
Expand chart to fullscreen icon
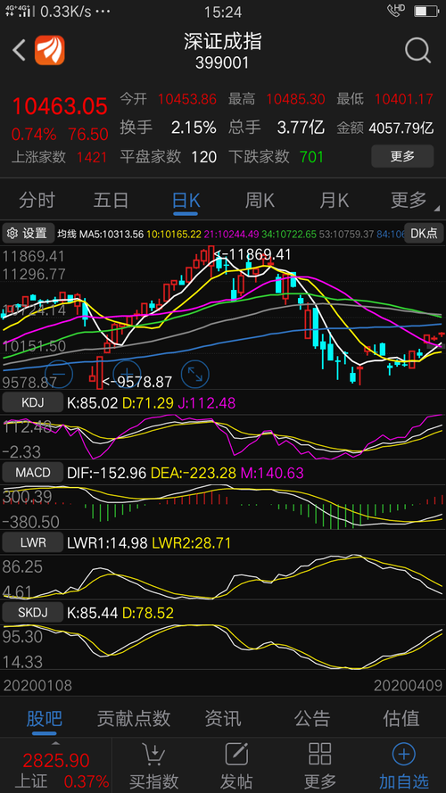[194, 374]
